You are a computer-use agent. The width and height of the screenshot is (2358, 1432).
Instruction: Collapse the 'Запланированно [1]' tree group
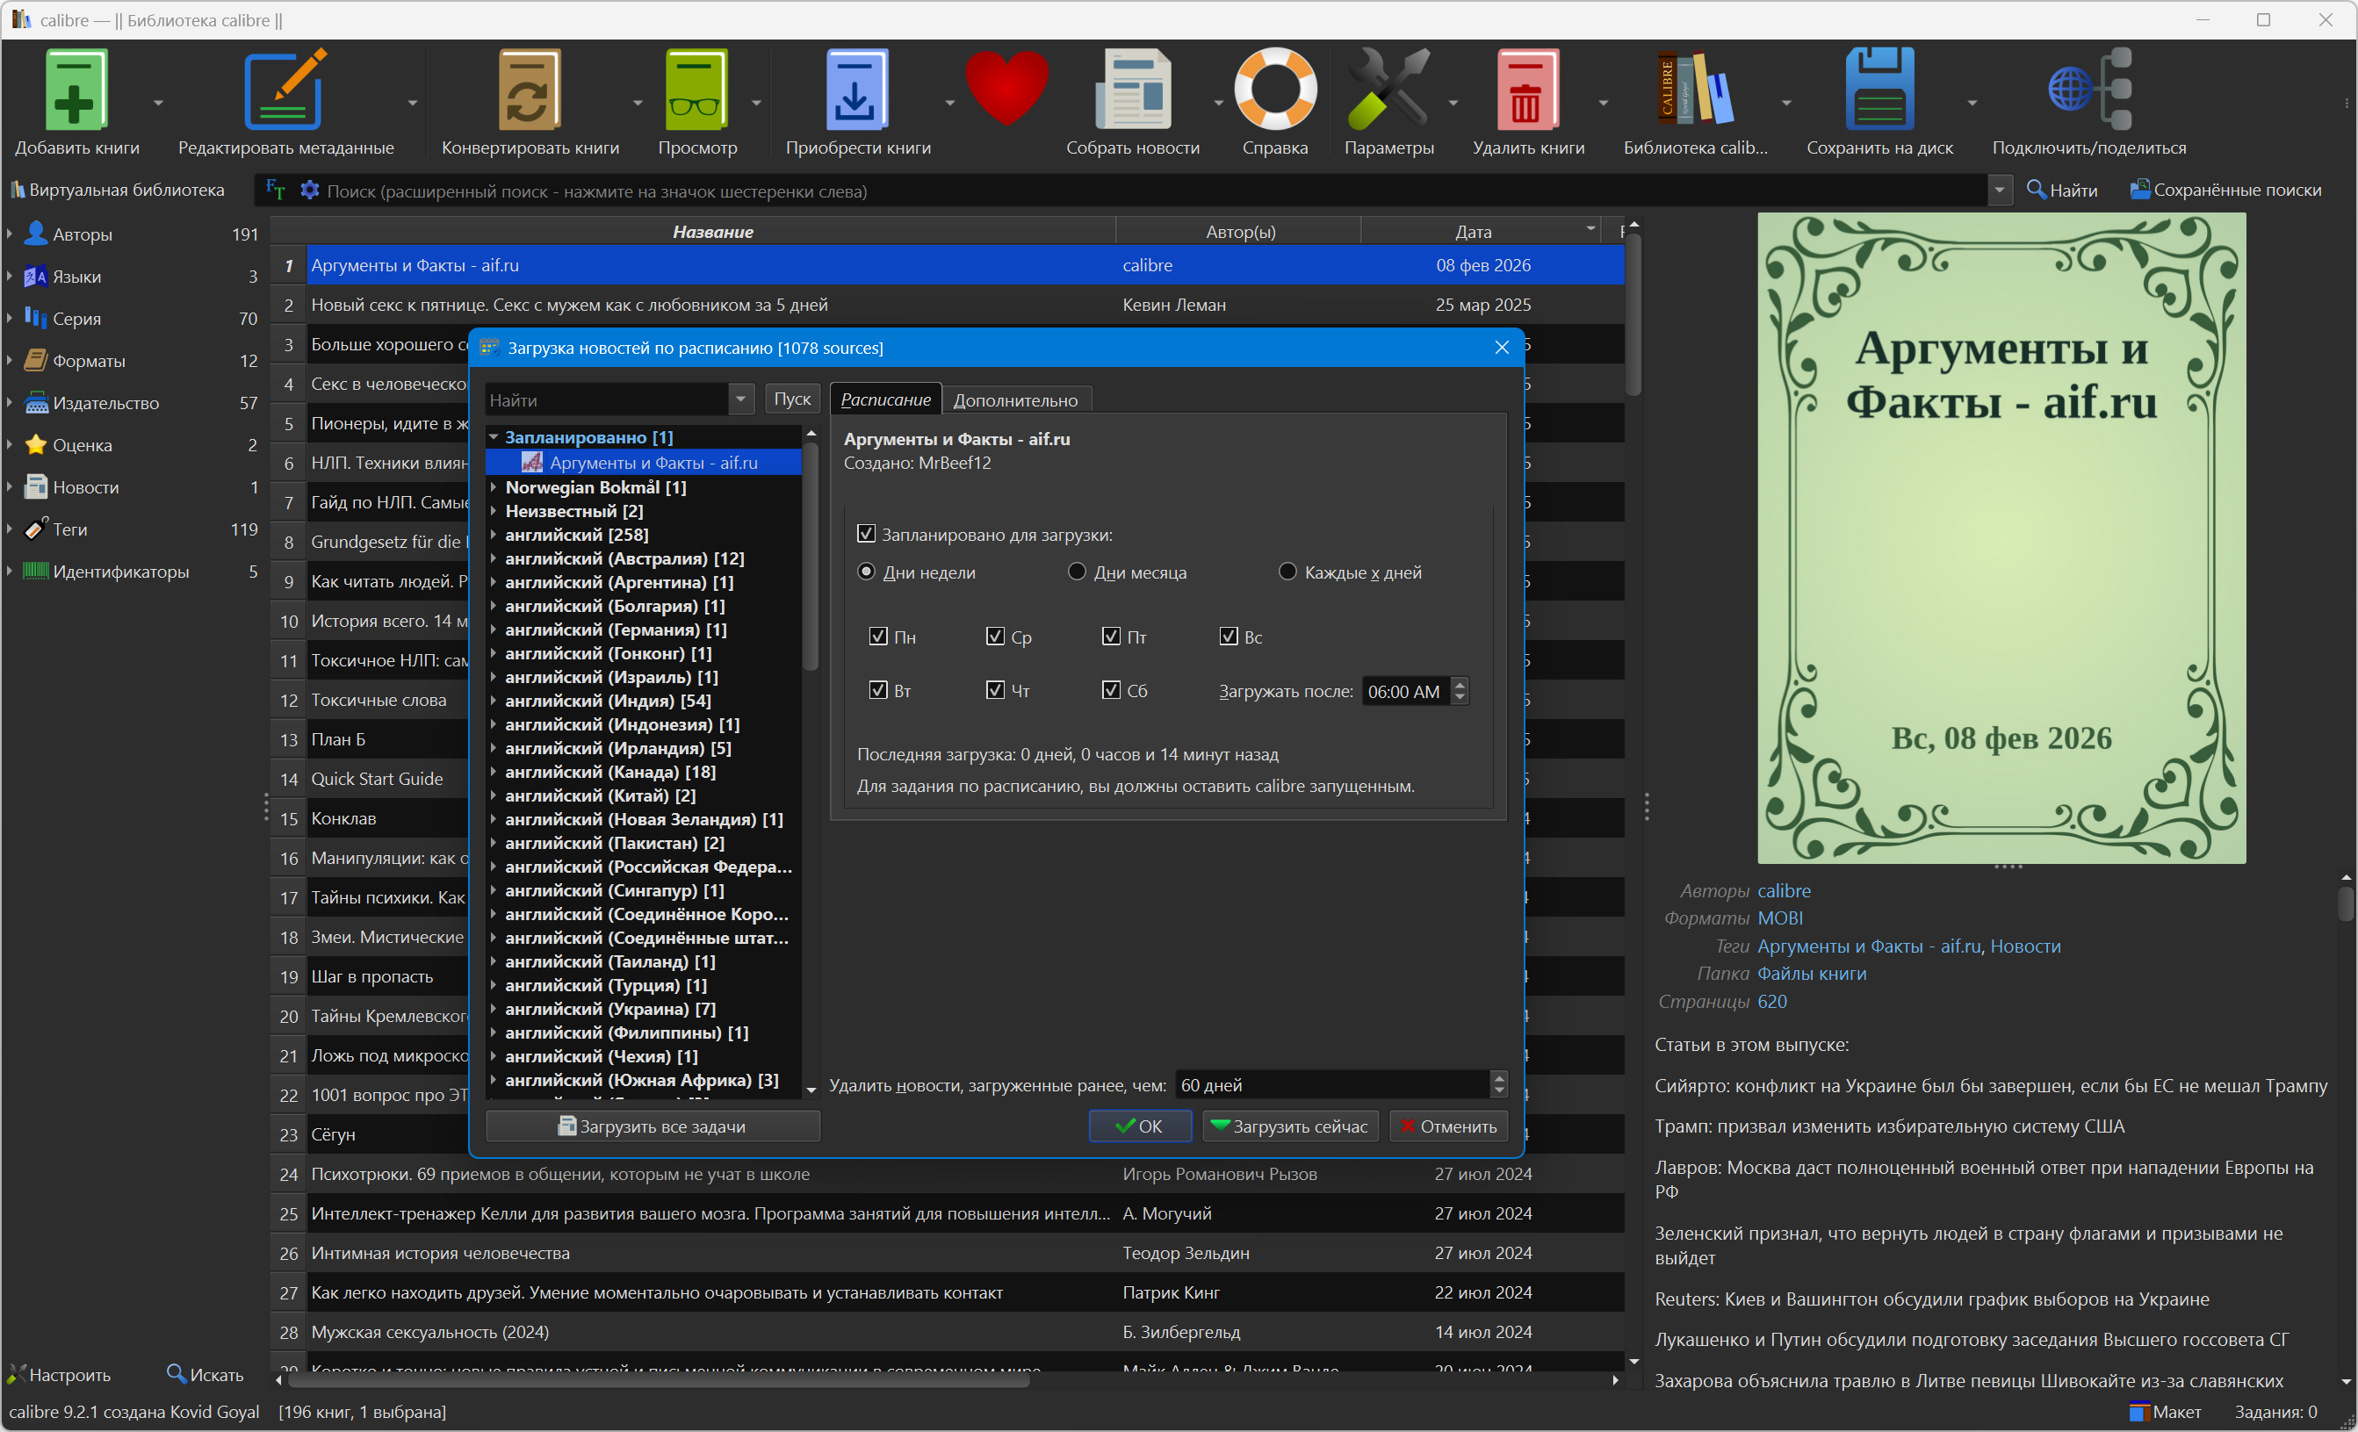click(x=494, y=437)
